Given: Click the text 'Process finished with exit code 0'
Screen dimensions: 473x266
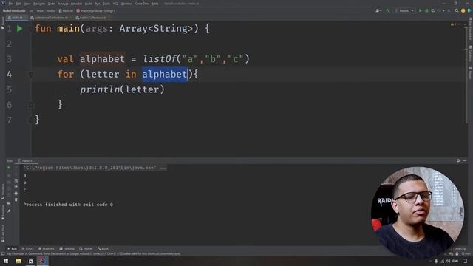Looking at the screenshot, I should 68,205.
